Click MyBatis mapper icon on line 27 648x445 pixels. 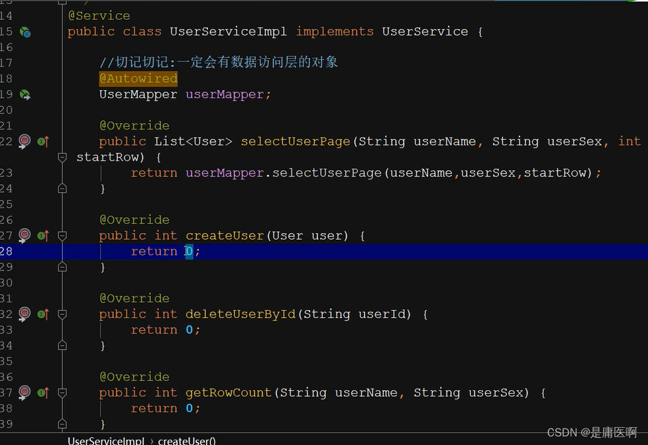pyautogui.click(x=24, y=236)
